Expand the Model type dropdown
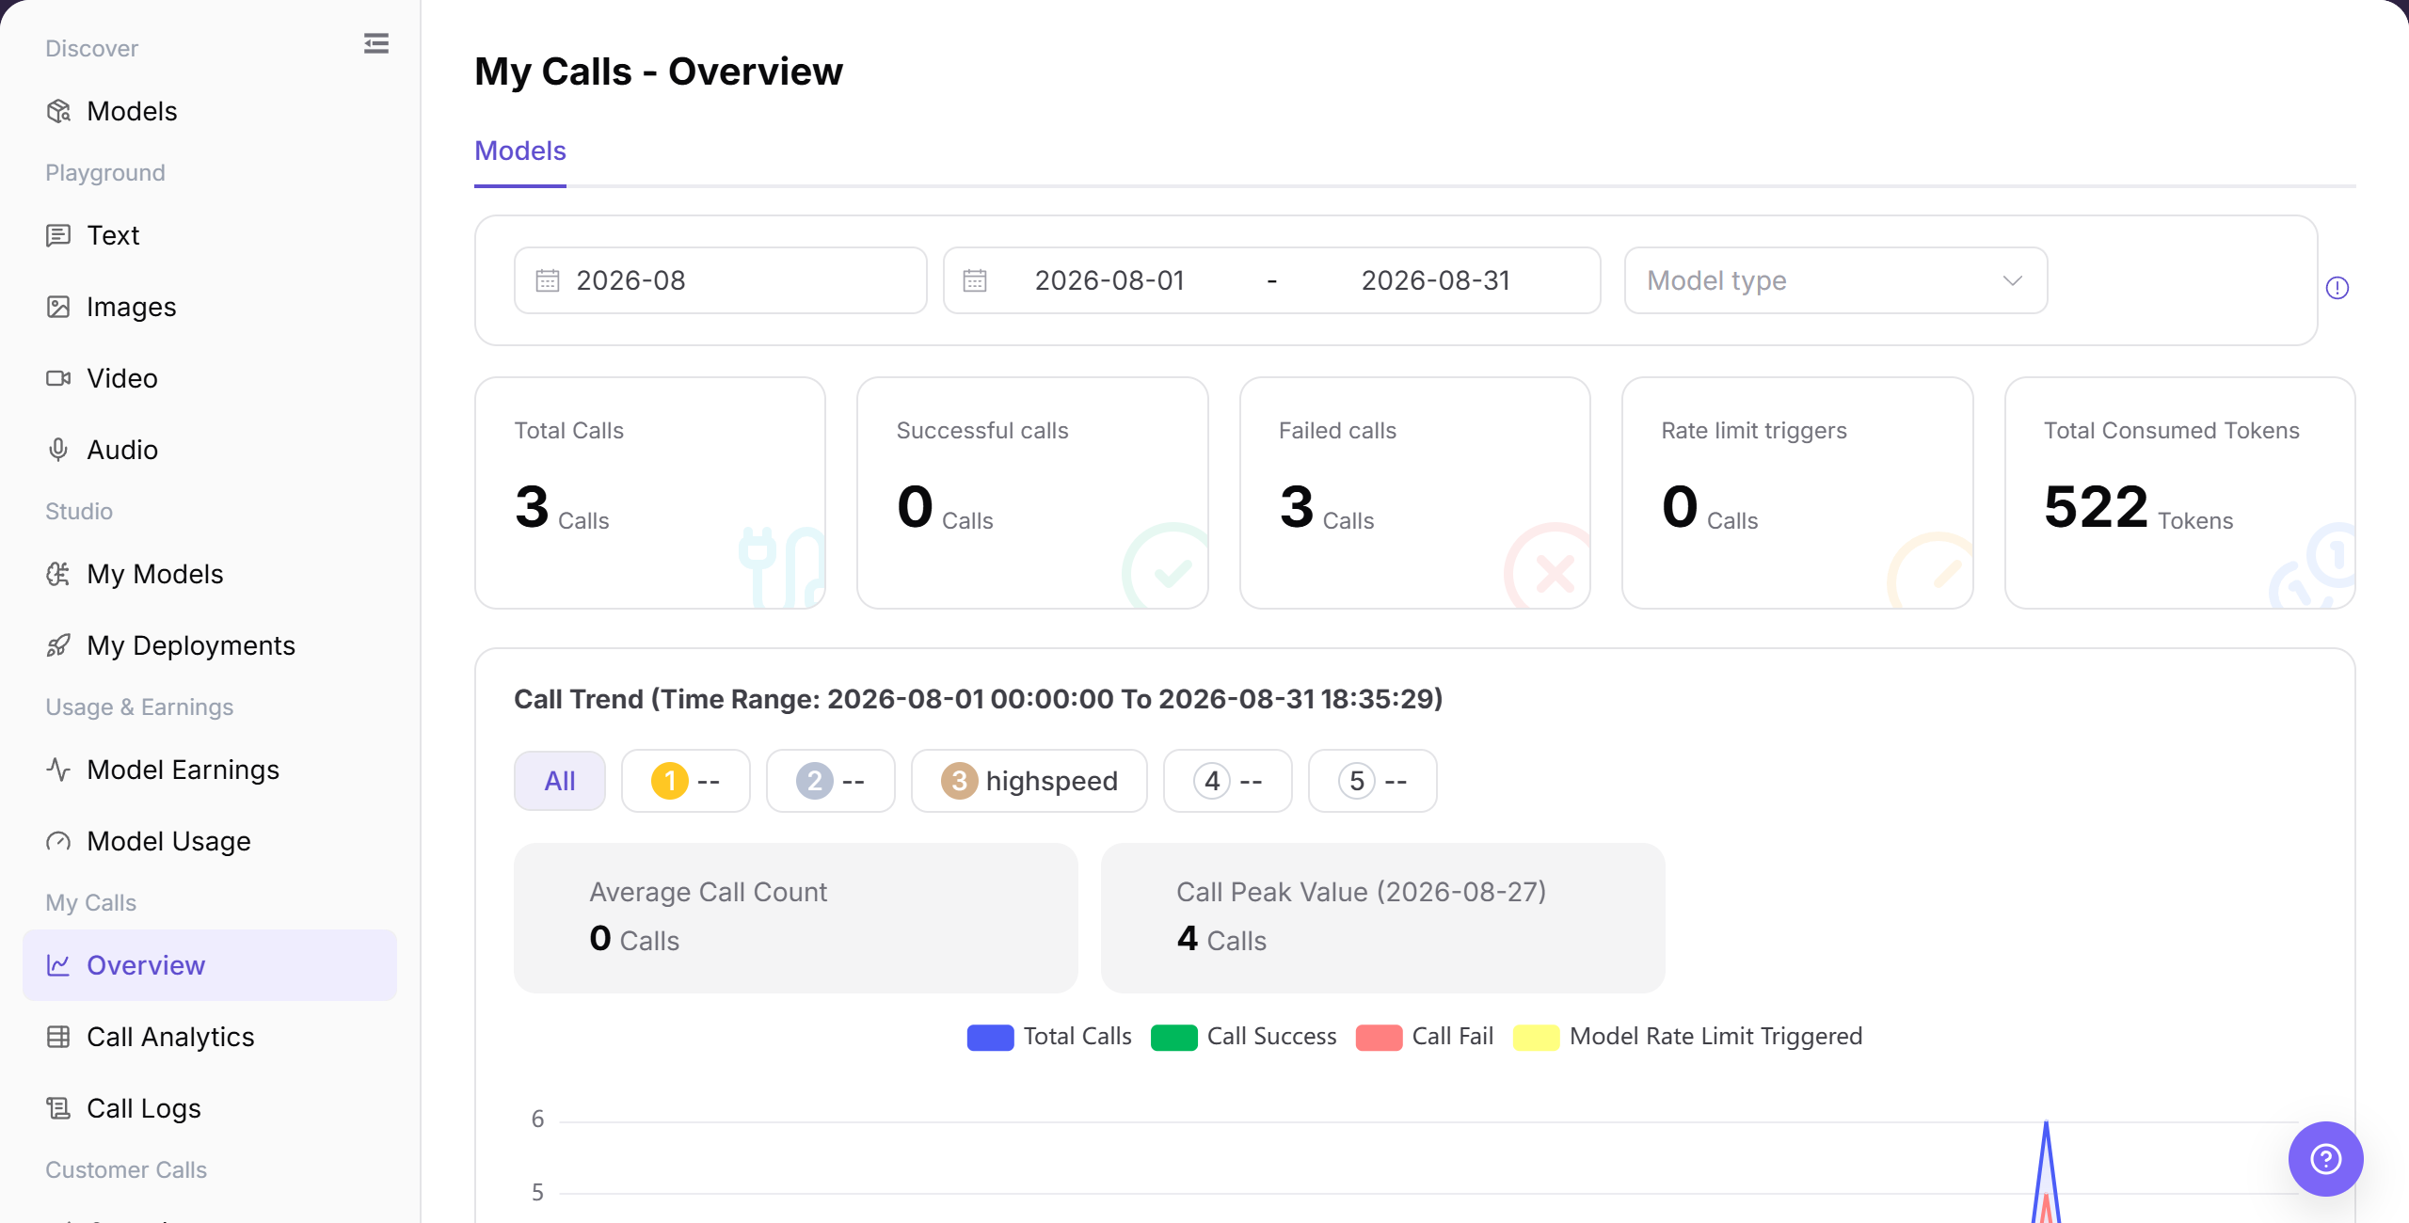This screenshot has height=1223, width=2409. click(x=1836, y=280)
